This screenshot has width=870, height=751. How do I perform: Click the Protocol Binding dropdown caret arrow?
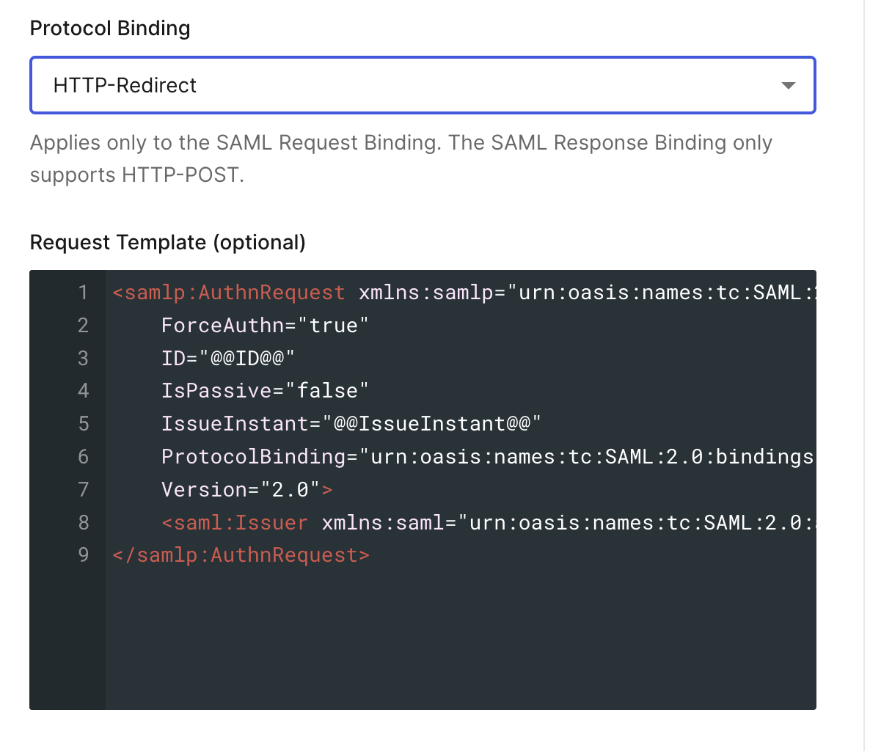click(788, 86)
